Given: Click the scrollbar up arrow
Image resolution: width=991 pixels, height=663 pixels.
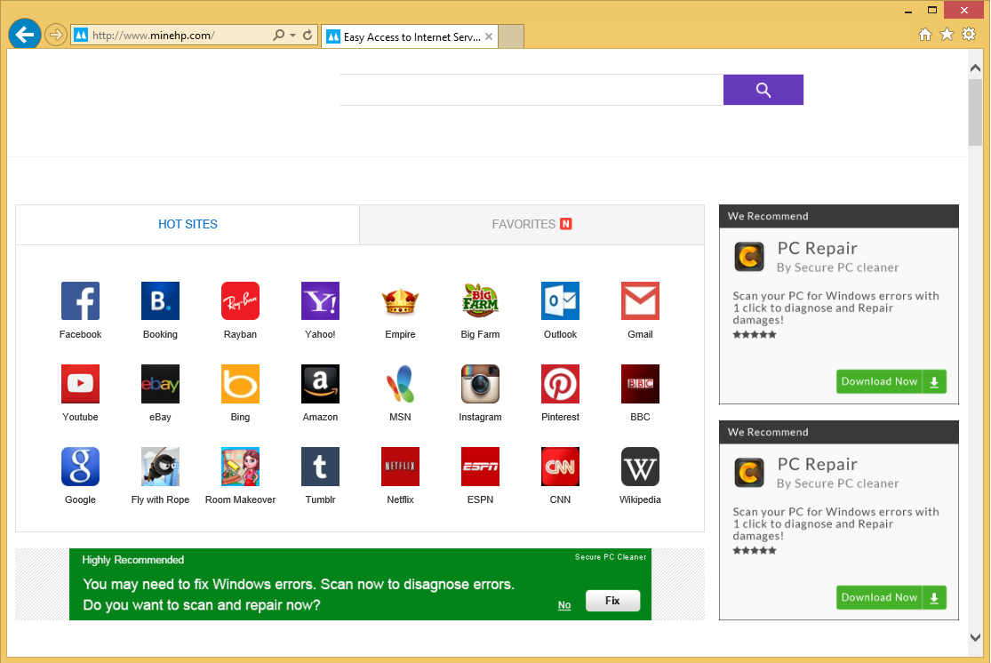Looking at the screenshot, I should click(x=975, y=68).
